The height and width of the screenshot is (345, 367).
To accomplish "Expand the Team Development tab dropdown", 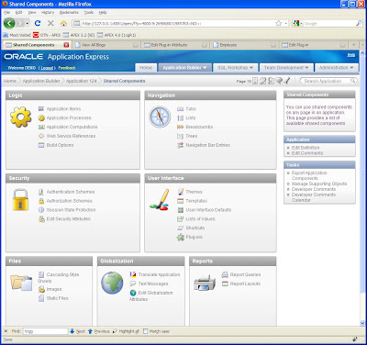I will tap(306, 68).
